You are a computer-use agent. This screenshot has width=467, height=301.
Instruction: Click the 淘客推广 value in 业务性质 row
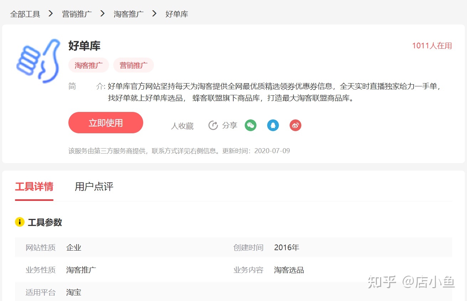pos(81,270)
